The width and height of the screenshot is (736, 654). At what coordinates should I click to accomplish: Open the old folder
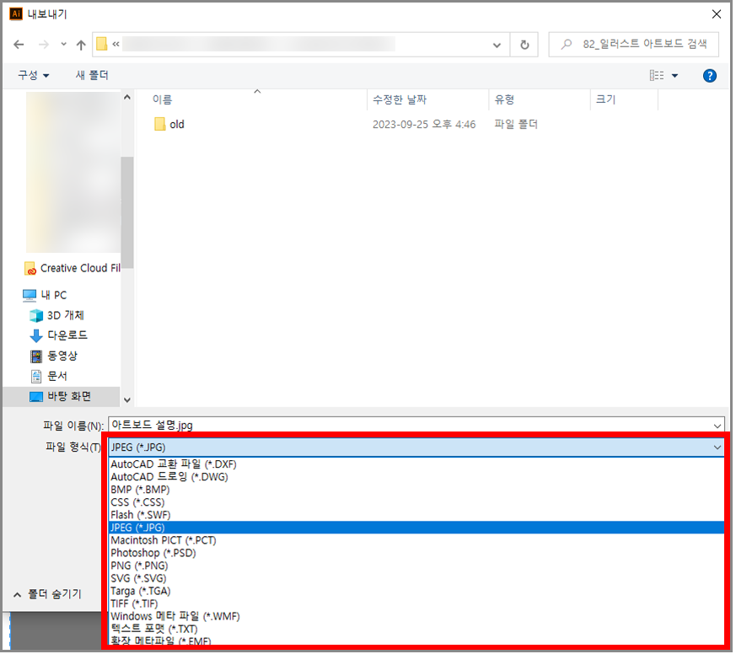pyautogui.click(x=176, y=124)
